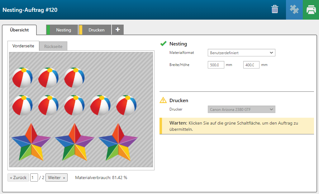The height and width of the screenshot is (194, 319).
Task: Click the green printer icon
Action: 311,10
